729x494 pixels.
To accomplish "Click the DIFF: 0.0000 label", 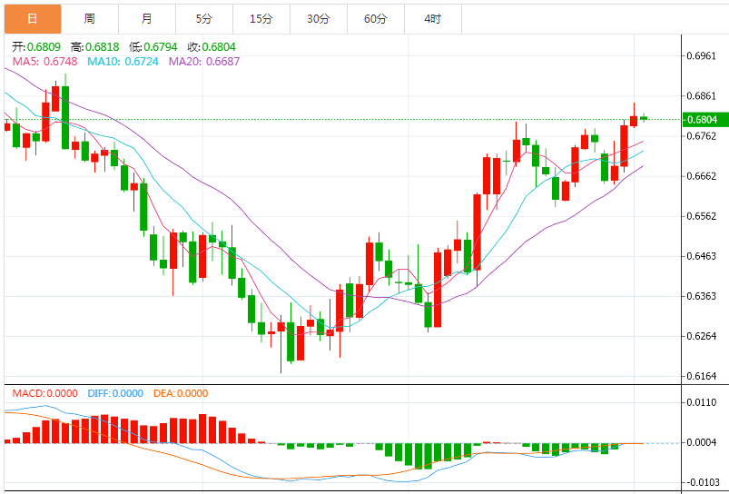I will tap(115, 393).
